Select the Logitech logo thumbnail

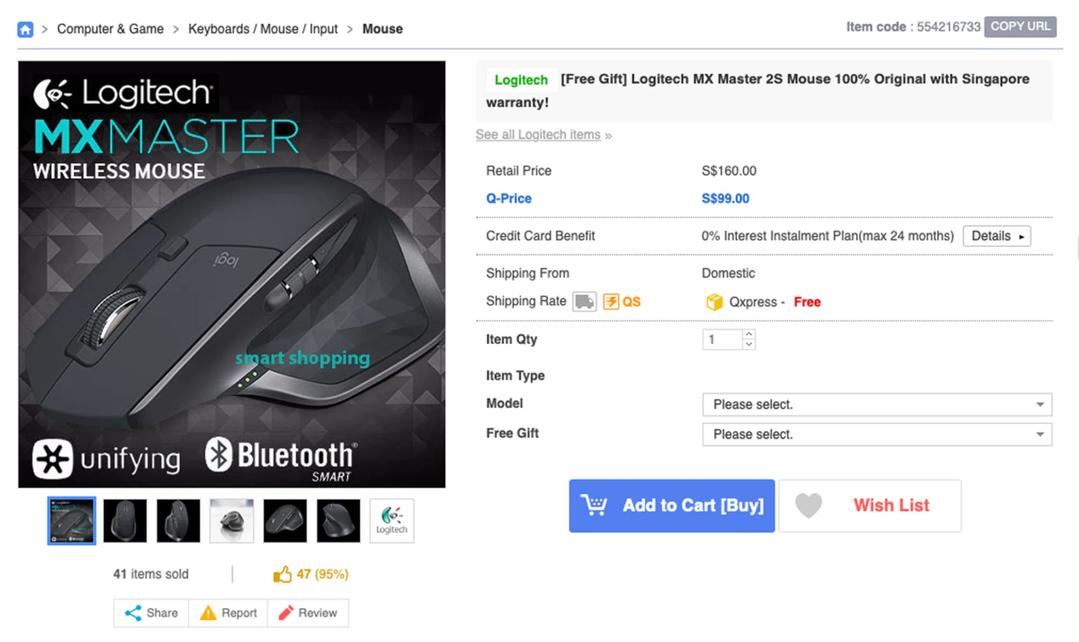(392, 521)
